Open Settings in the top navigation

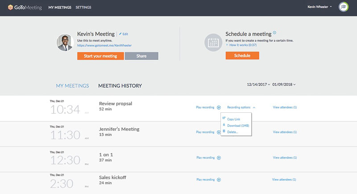[x=83, y=8]
